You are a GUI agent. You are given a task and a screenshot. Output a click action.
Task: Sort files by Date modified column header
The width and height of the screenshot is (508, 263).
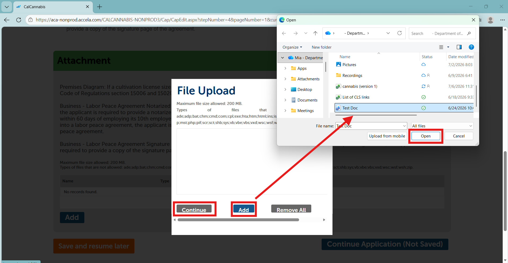(461, 57)
